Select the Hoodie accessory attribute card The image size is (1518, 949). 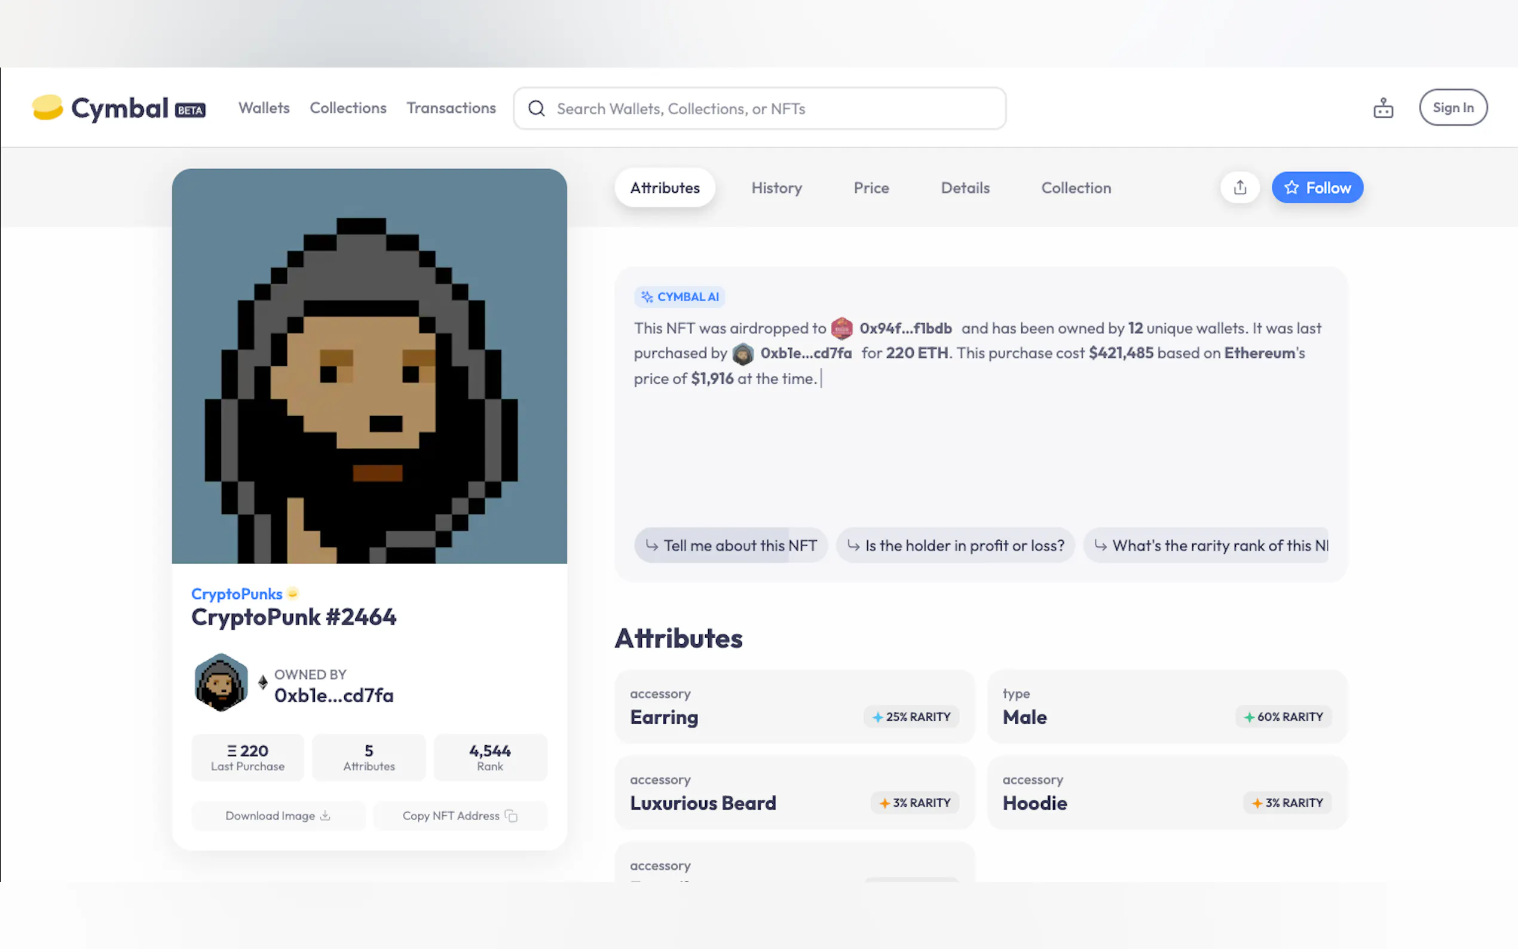(x=1167, y=792)
